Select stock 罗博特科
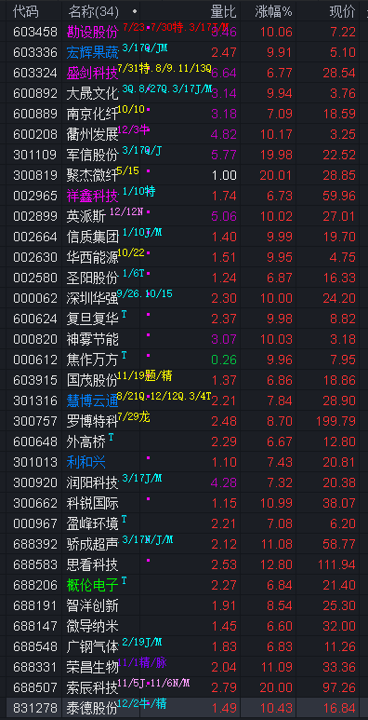Image resolution: width=368 pixels, height=720 pixels. (93, 421)
